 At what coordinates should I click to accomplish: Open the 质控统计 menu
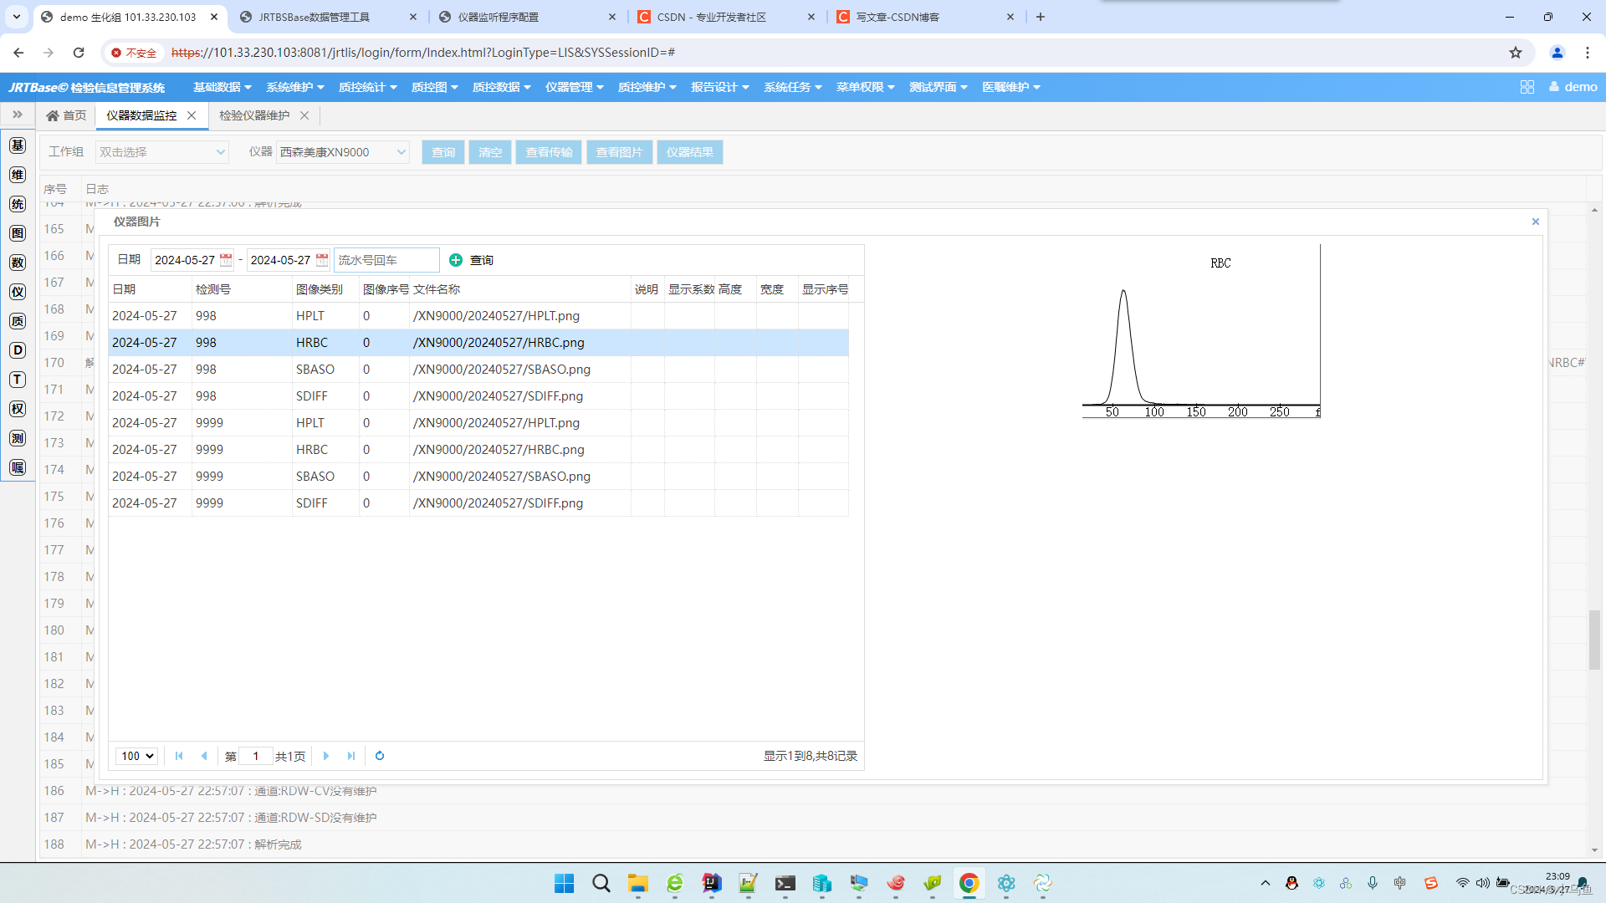[x=368, y=87]
